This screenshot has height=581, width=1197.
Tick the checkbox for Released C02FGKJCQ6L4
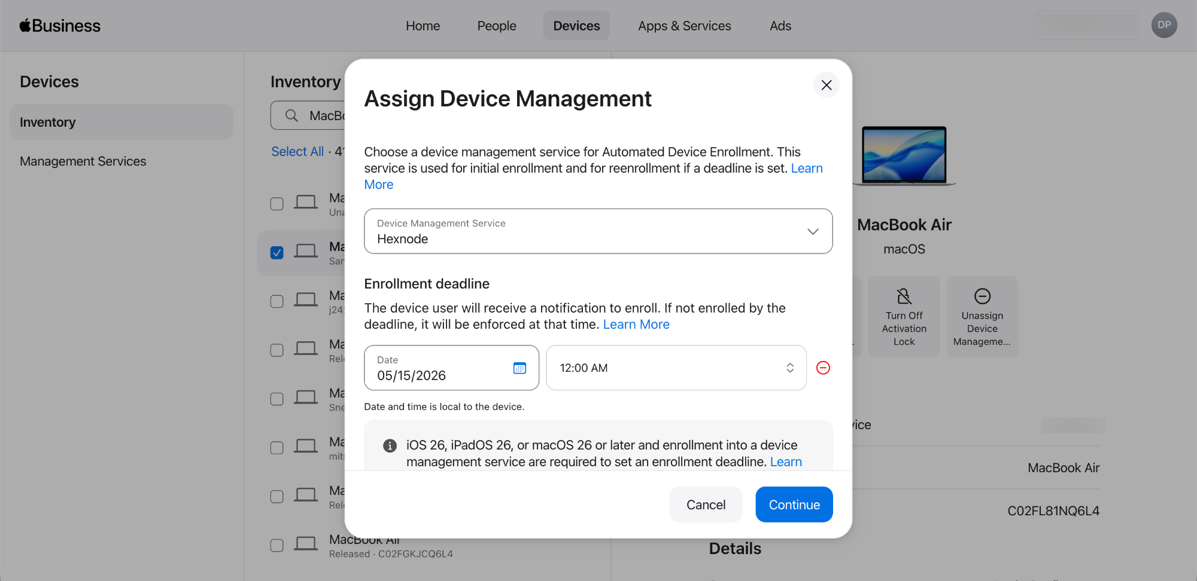coord(277,545)
